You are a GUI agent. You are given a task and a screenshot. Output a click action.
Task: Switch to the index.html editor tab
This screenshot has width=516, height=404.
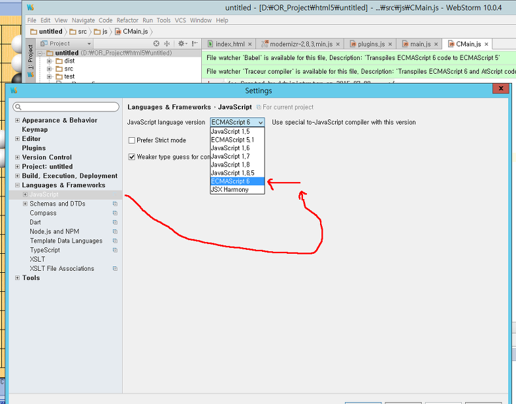click(x=230, y=44)
